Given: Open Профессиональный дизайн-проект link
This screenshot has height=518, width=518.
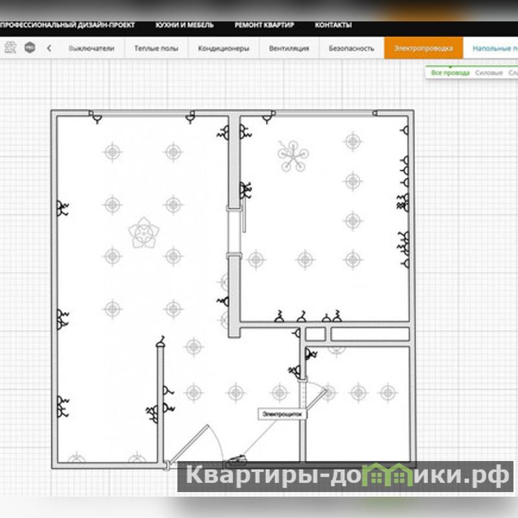Looking at the screenshot, I should click(68, 25).
